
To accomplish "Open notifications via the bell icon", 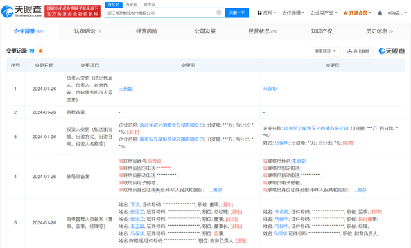I will 380,13.
